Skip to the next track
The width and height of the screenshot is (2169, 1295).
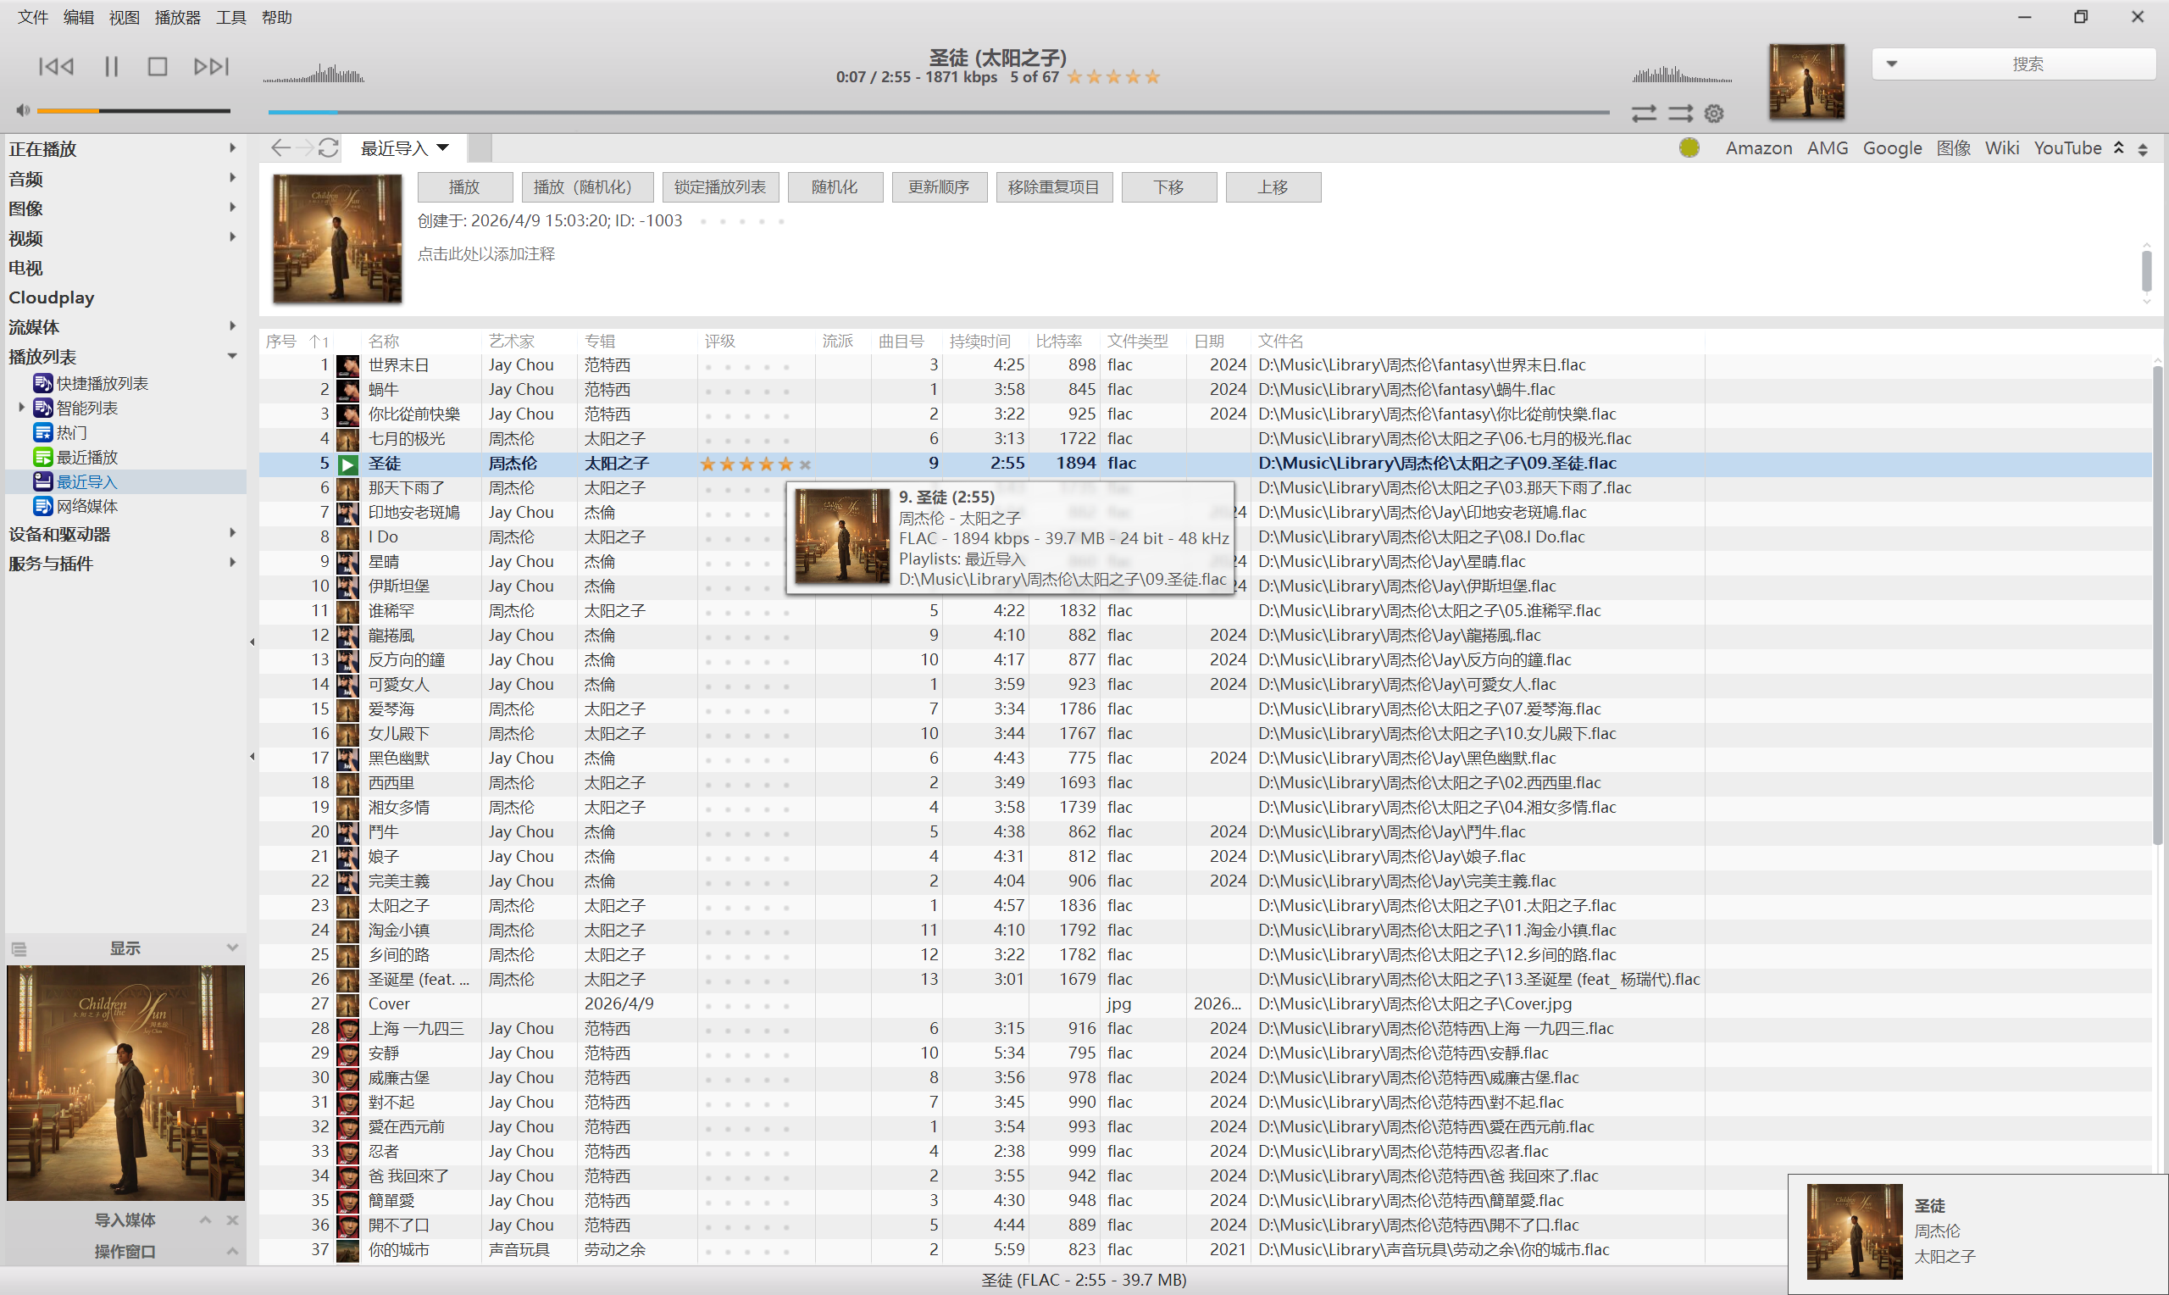click(x=211, y=66)
